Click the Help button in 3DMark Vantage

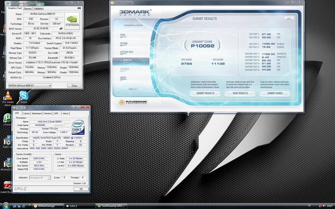(289, 19)
